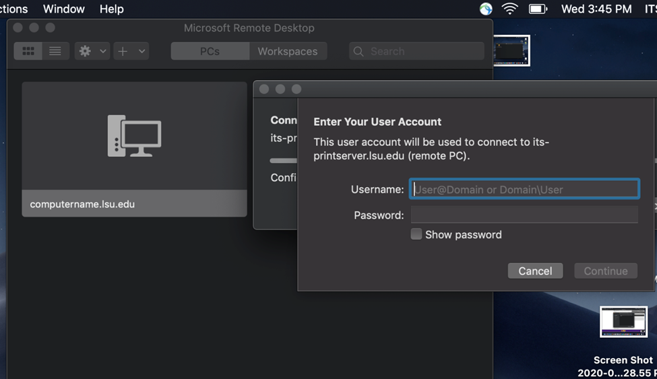Image resolution: width=657 pixels, height=379 pixels.
Task: Open the Window menu
Action: [x=64, y=9]
